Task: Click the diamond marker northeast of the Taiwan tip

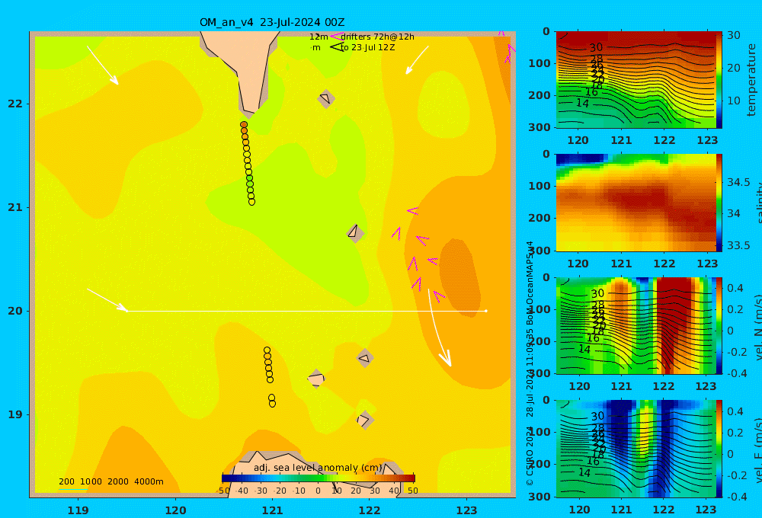Action: (326, 98)
